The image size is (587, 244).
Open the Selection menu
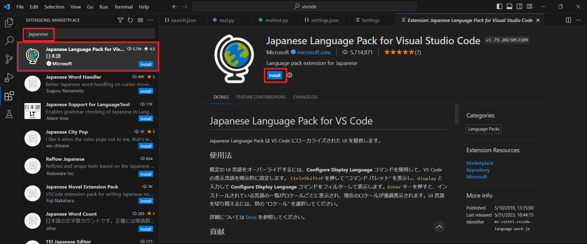coord(54,7)
